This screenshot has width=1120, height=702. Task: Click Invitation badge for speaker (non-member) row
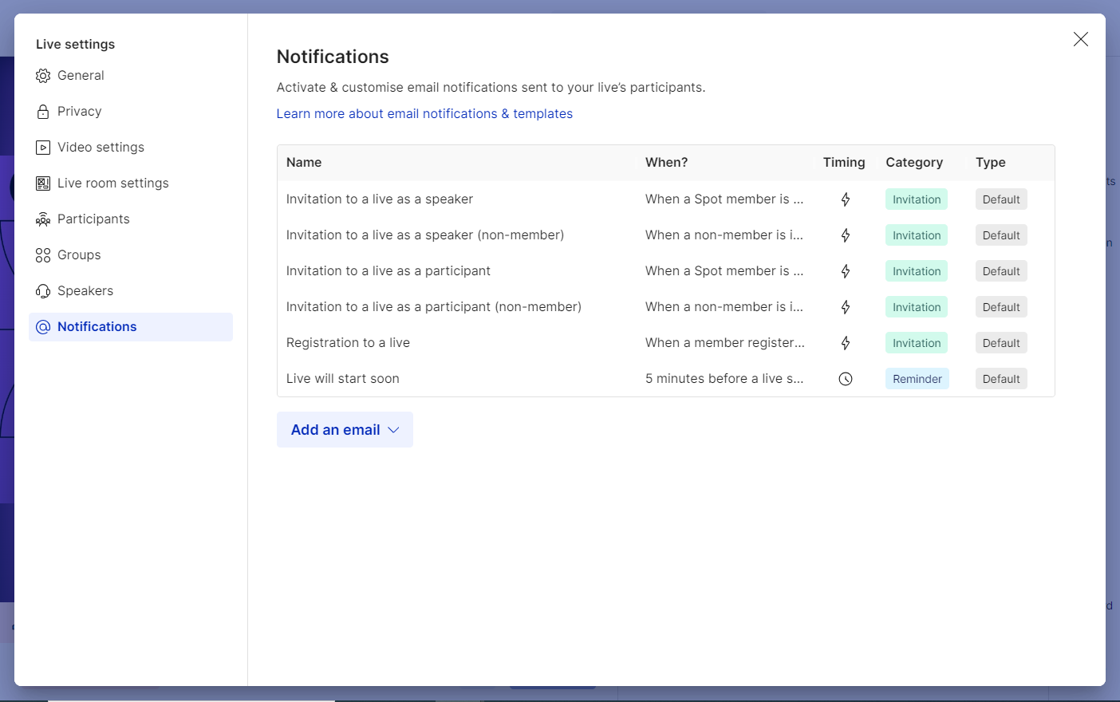(917, 235)
